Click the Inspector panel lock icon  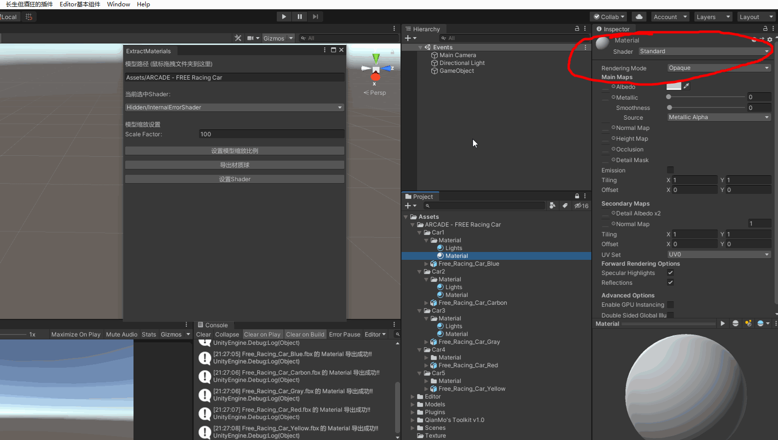tap(765, 29)
